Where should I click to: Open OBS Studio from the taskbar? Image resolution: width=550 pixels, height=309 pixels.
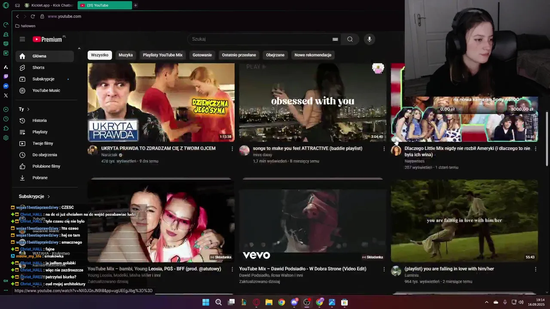307,302
